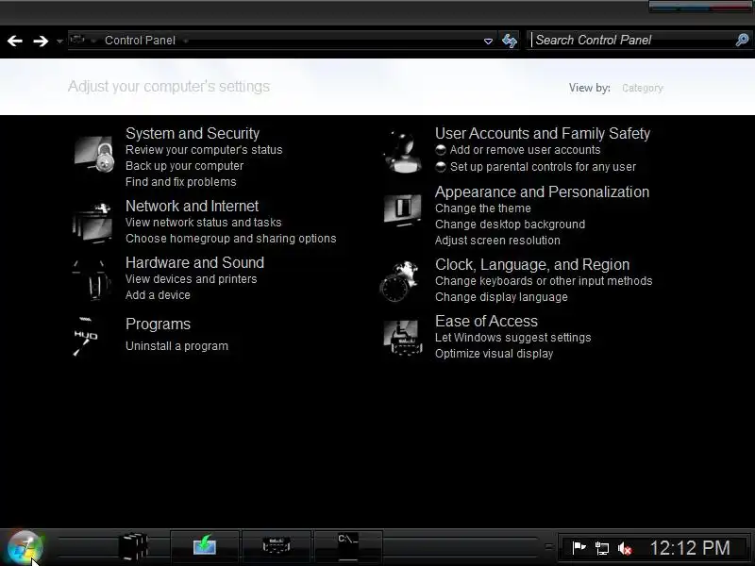This screenshot has height=566, width=755.
Task: Open Appearance and Personalization heading
Action: point(542,192)
